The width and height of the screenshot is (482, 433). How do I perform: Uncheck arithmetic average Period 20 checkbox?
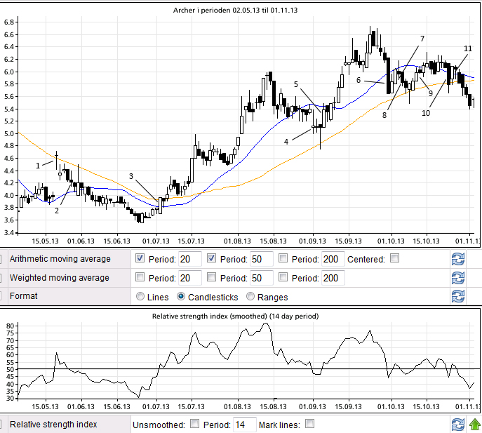tap(140, 258)
